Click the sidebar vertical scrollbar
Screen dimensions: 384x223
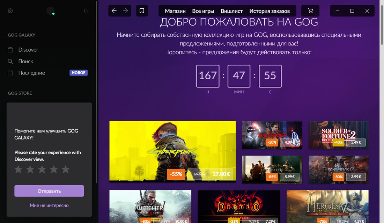[96, 92]
